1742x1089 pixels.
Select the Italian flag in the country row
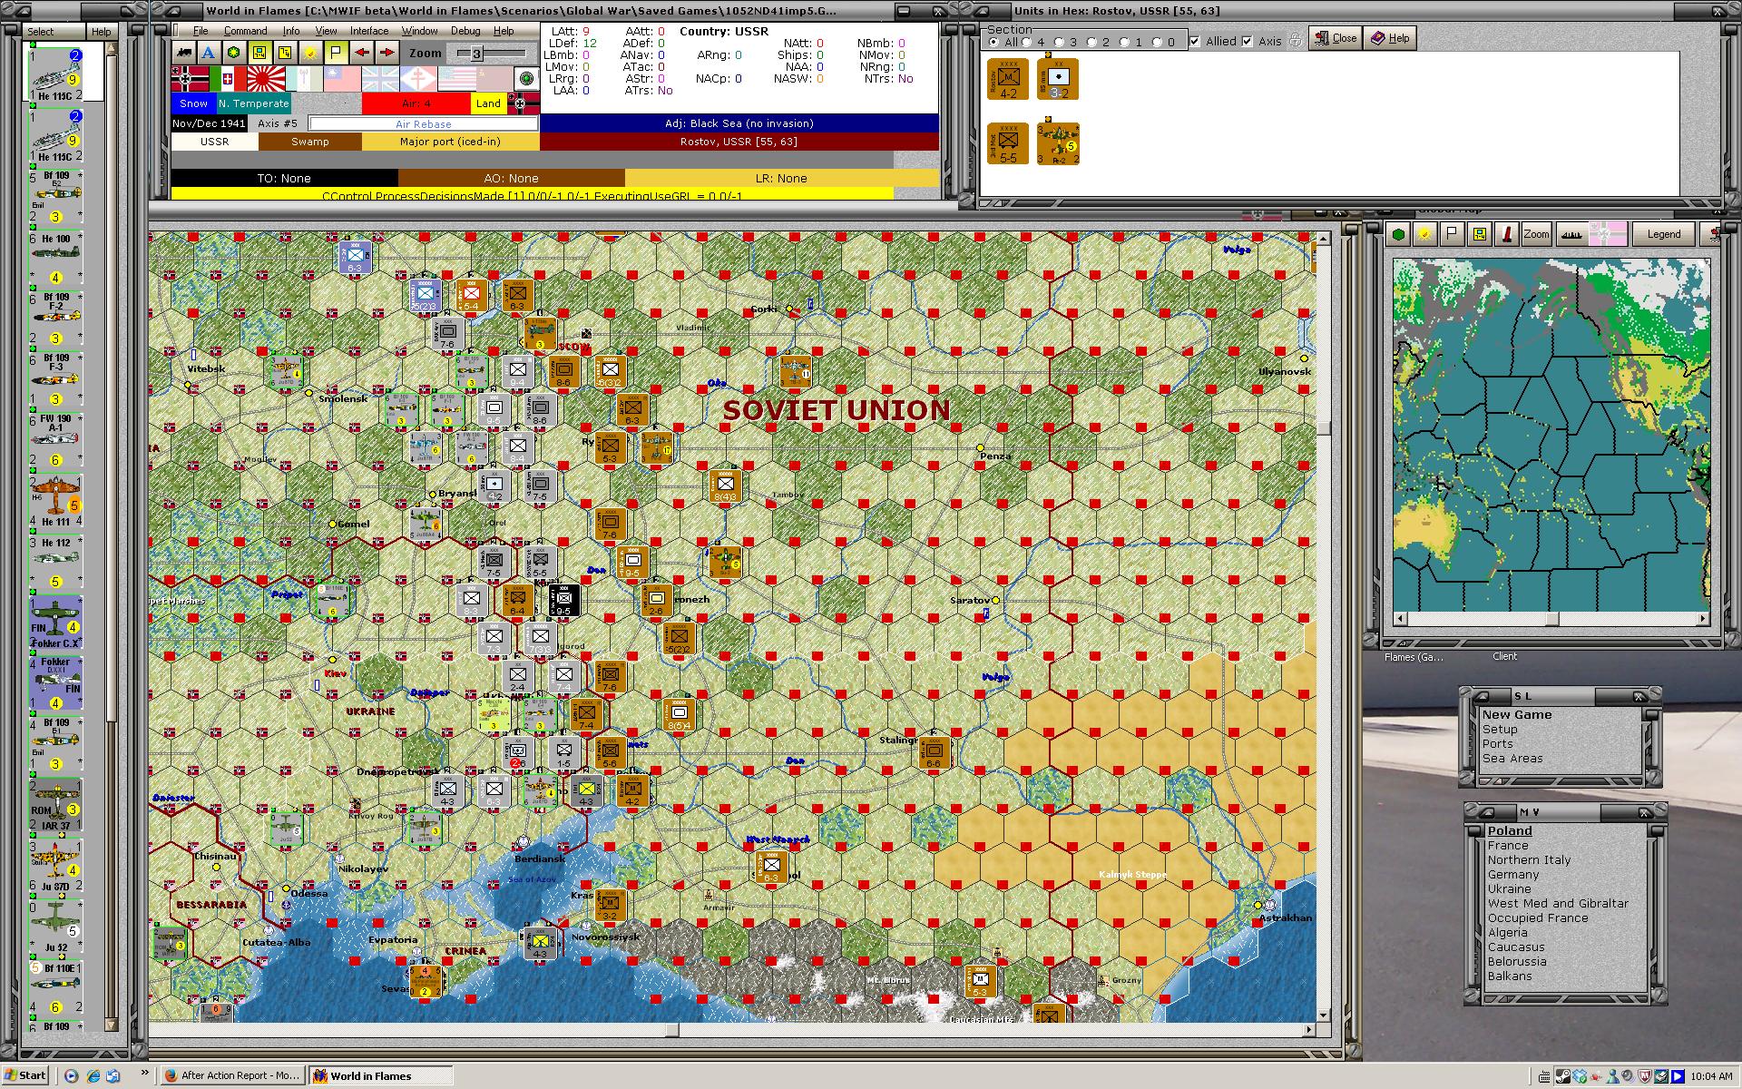tap(228, 79)
